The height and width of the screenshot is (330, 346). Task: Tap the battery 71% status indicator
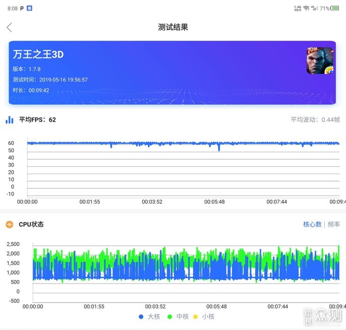click(329, 8)
